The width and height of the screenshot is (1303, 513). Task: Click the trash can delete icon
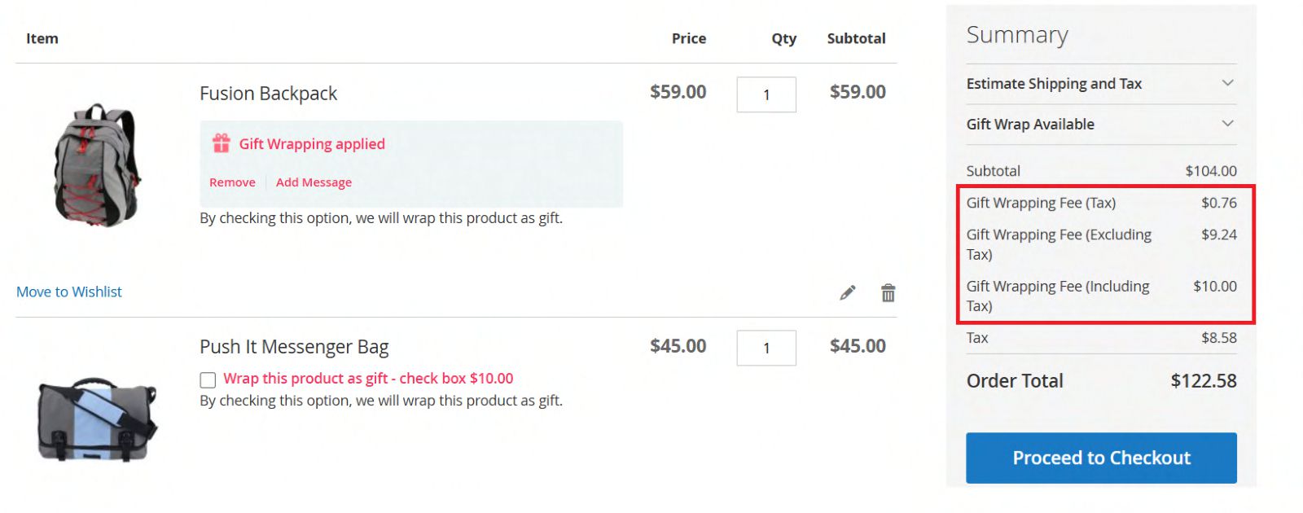(x=888, y=293)
